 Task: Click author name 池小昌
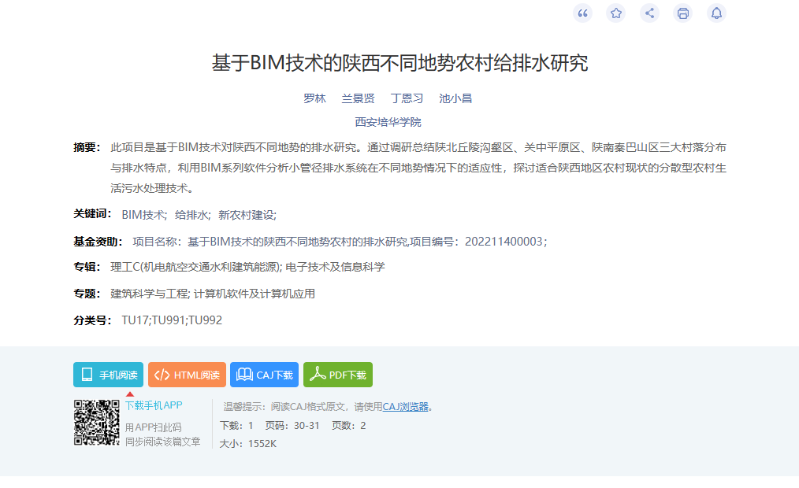tap(455, 98)
